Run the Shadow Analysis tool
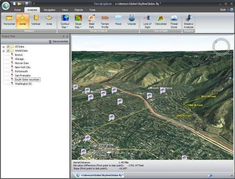The height and width of the screenshot is (179, 235). tap(188, 22)
